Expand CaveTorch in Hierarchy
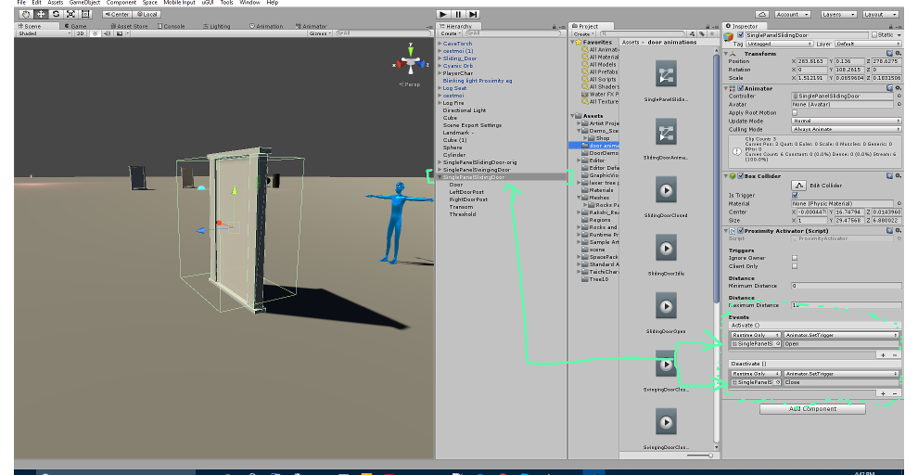The height and width of the screenshot is (475, 918). (440, 44)
